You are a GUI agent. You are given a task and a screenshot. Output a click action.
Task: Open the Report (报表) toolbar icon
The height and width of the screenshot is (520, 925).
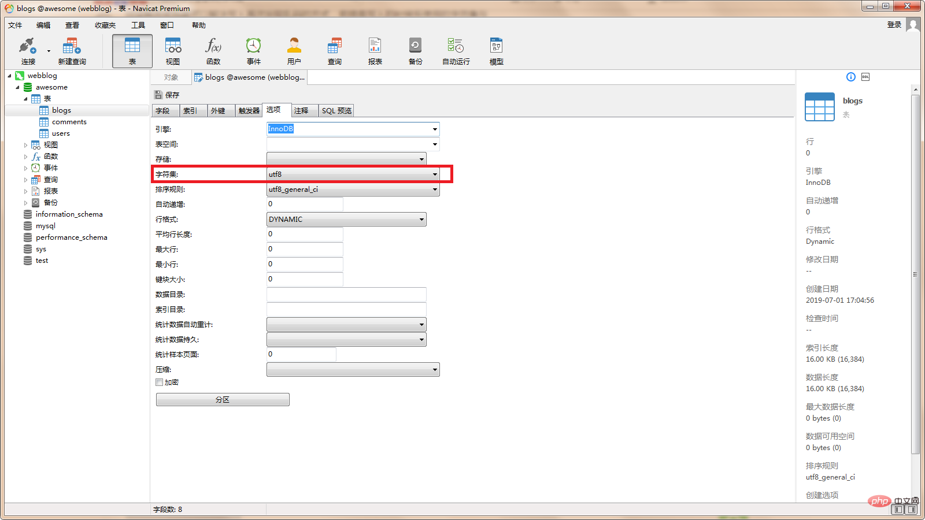[375, 51]
